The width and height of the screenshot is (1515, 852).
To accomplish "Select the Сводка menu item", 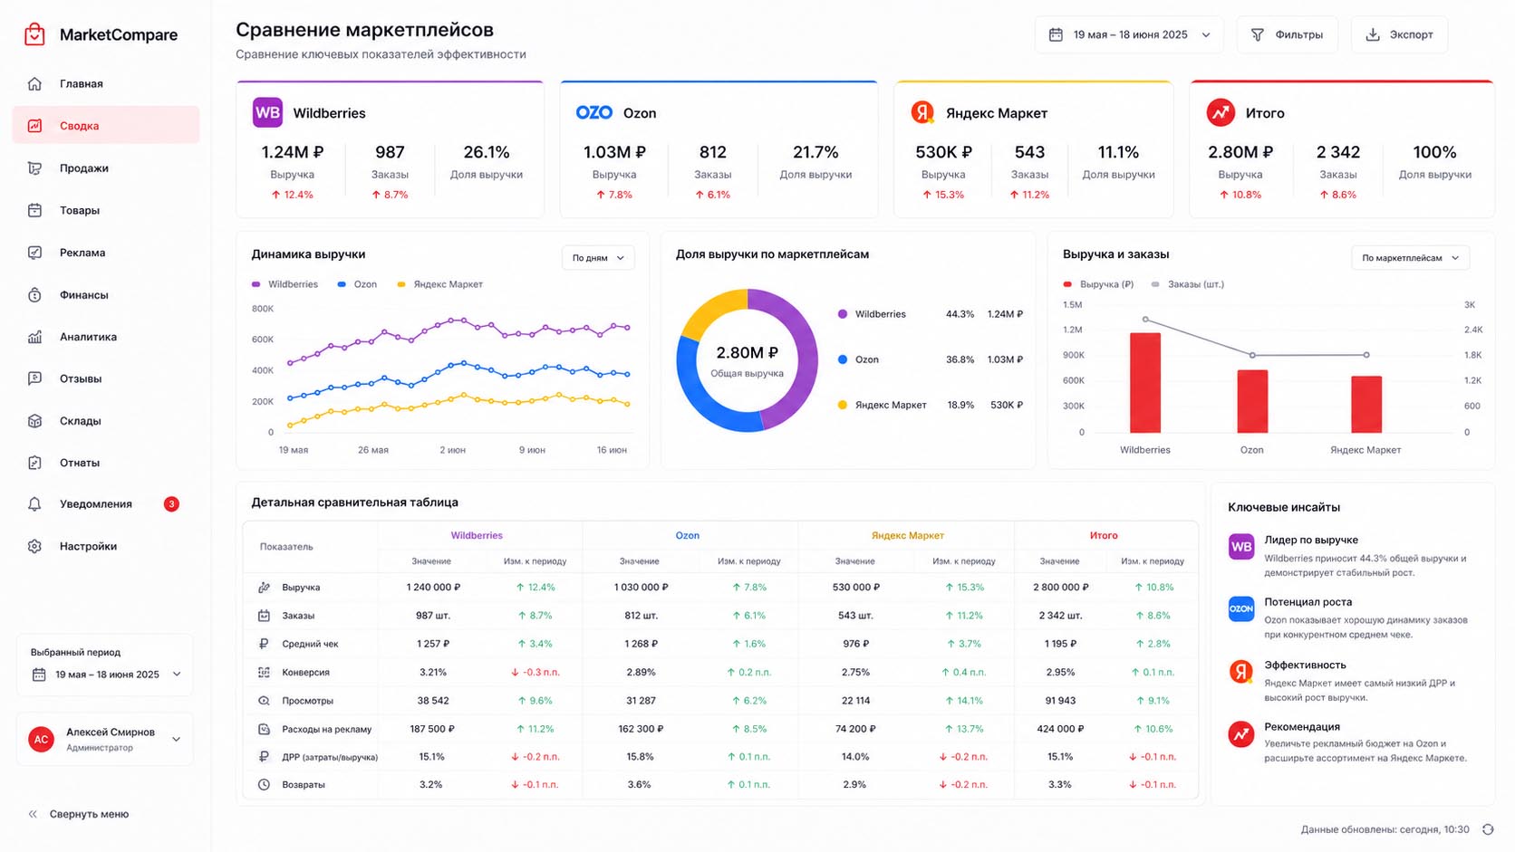I will tap(106, 126).
